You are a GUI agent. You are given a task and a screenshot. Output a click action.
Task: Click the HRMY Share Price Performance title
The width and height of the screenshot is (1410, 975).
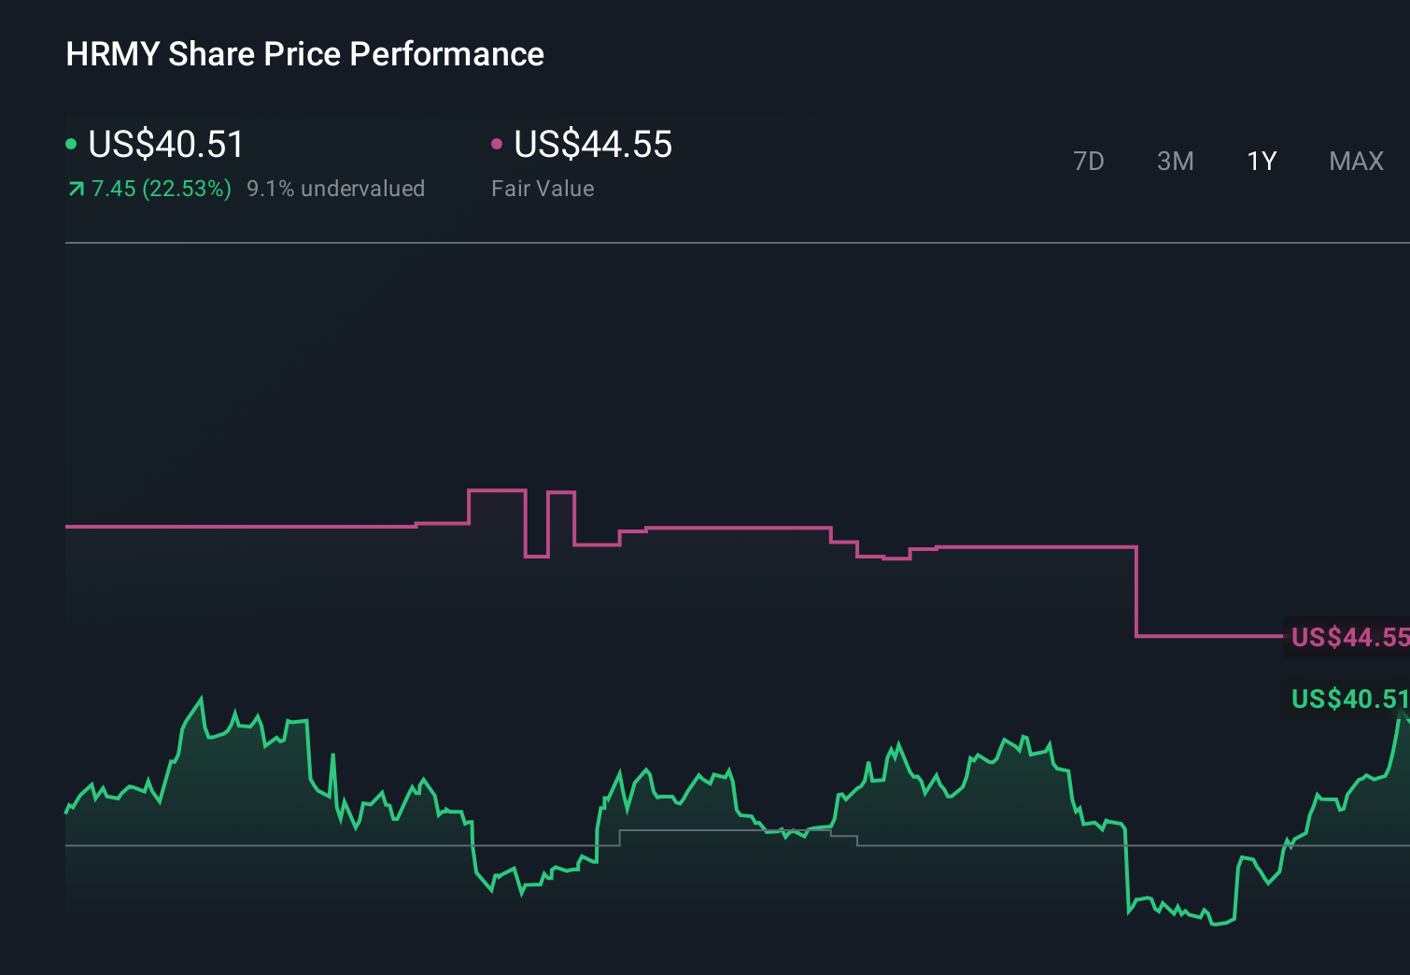click(x=303, y=54)
